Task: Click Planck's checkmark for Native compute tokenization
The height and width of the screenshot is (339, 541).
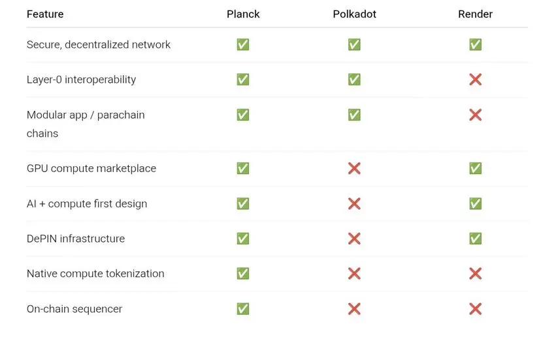Action: coord(242,274)
